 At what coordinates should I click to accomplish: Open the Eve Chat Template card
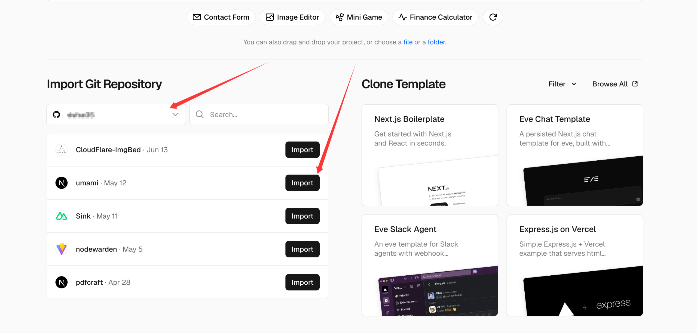pyautogui.click(x=575, y=155)
